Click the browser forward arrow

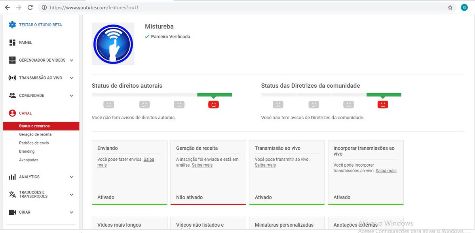click(19, 8)
